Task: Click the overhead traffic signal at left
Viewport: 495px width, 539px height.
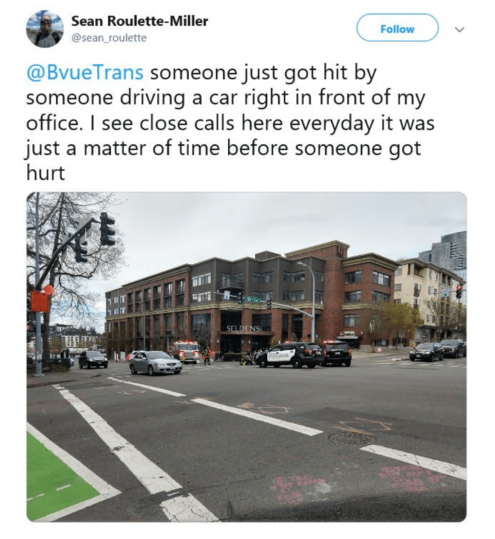Action: click(107, 229)
